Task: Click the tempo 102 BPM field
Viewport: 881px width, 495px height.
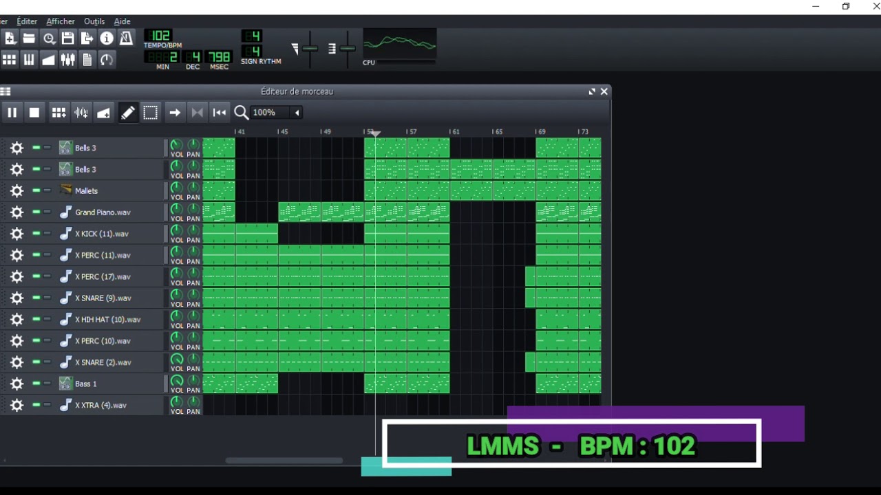Action: point(159,36)
